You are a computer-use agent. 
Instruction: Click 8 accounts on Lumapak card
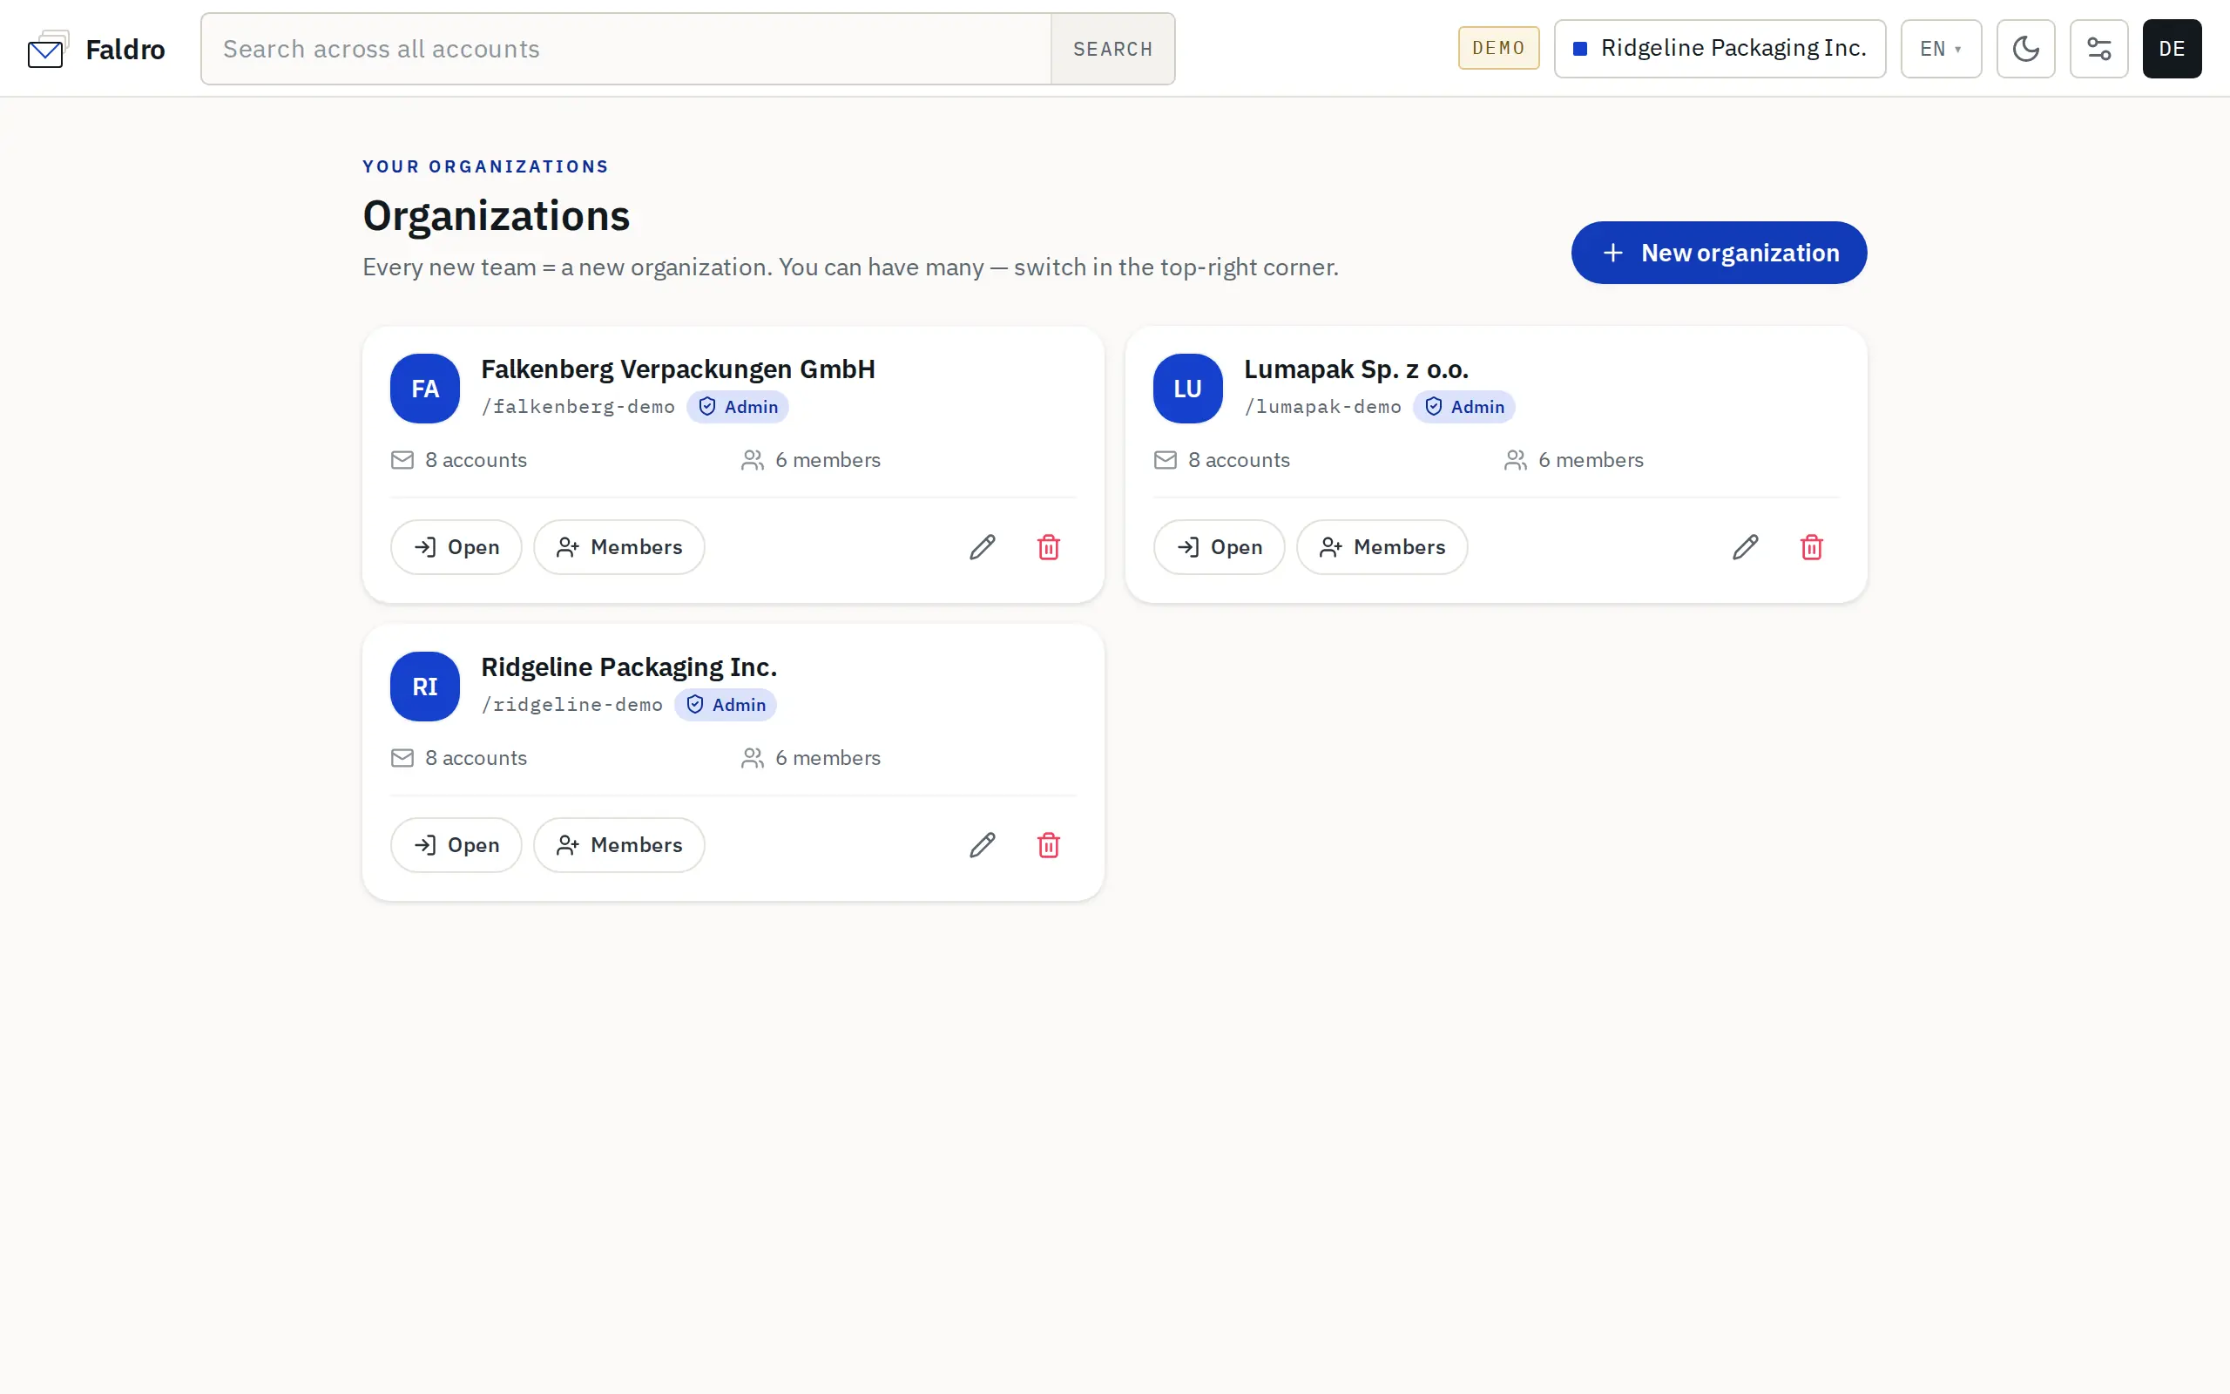(x=1222, y=460)
